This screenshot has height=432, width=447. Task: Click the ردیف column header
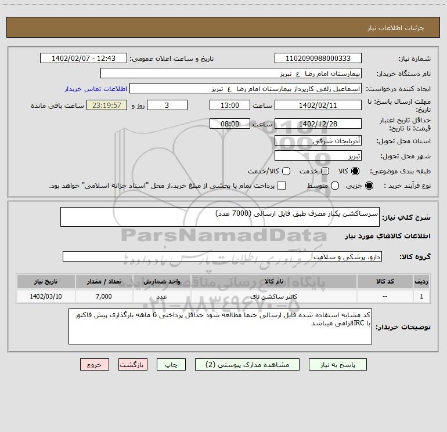421,281
